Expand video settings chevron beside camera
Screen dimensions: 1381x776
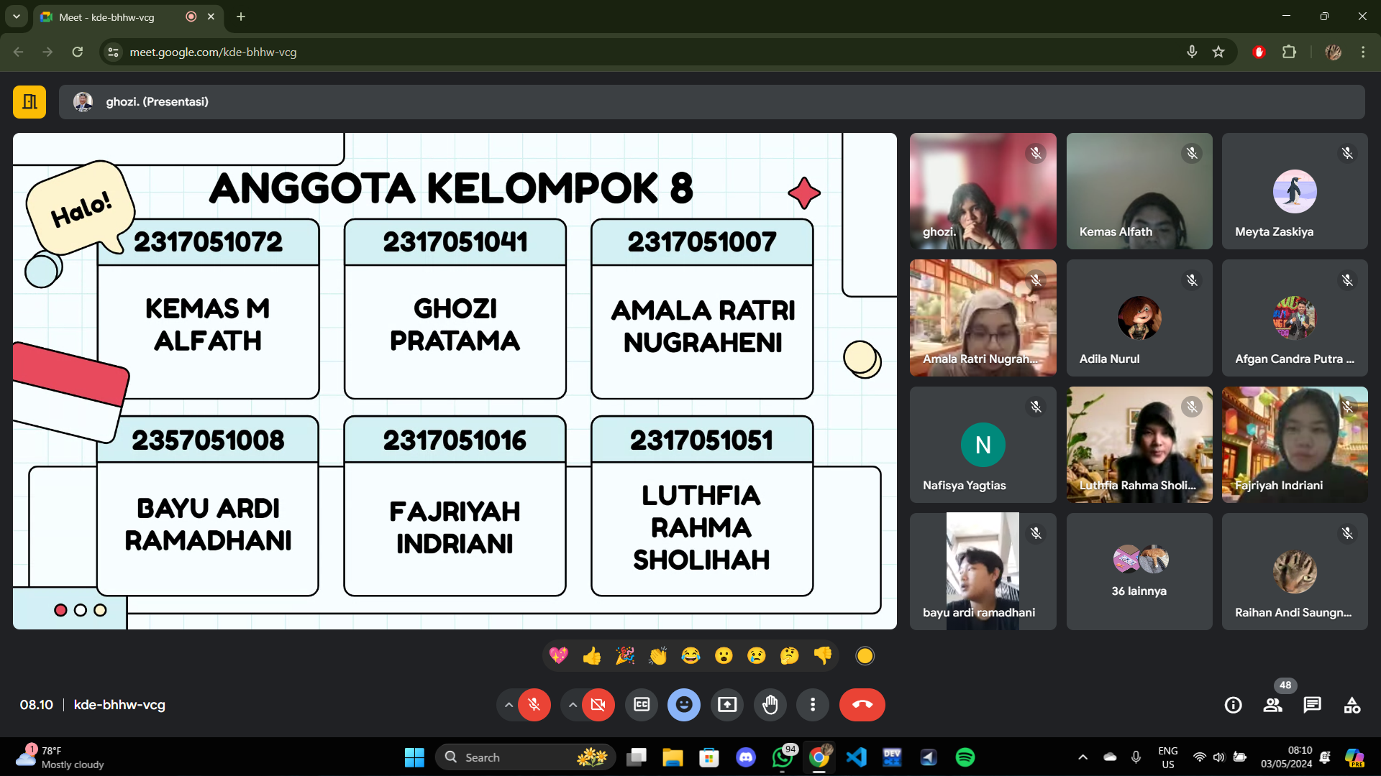[572, 705]
